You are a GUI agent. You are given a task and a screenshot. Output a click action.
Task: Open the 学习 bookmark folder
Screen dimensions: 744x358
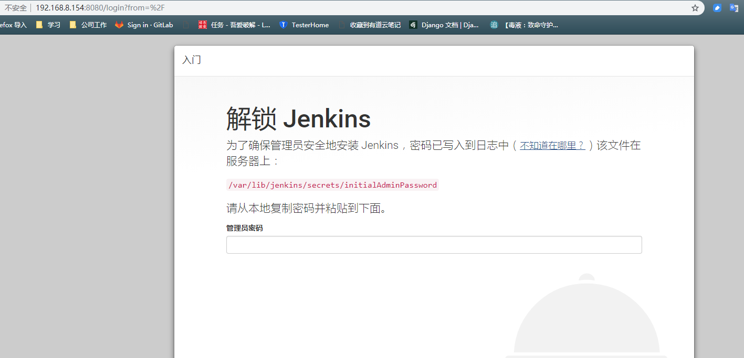pyautogui.click(x=48, y=25)
